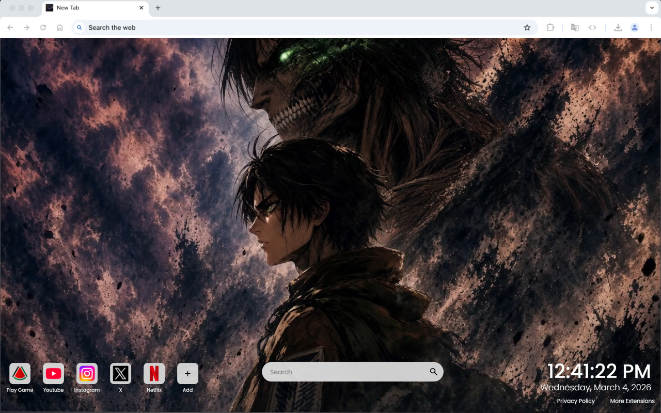
Task: Click the Youtube label text
Action: (x=53, y=390)
